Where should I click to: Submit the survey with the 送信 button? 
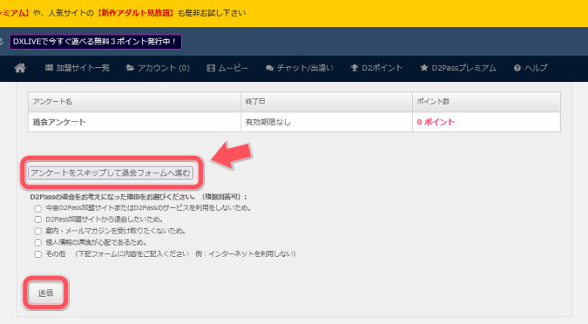(45, 293)
